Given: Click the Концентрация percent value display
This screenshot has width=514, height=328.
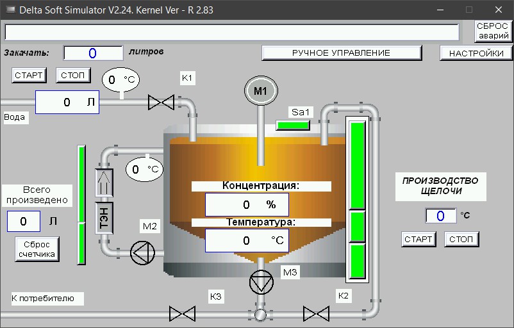Looking at the screenshot, I should tap(247, 205).
